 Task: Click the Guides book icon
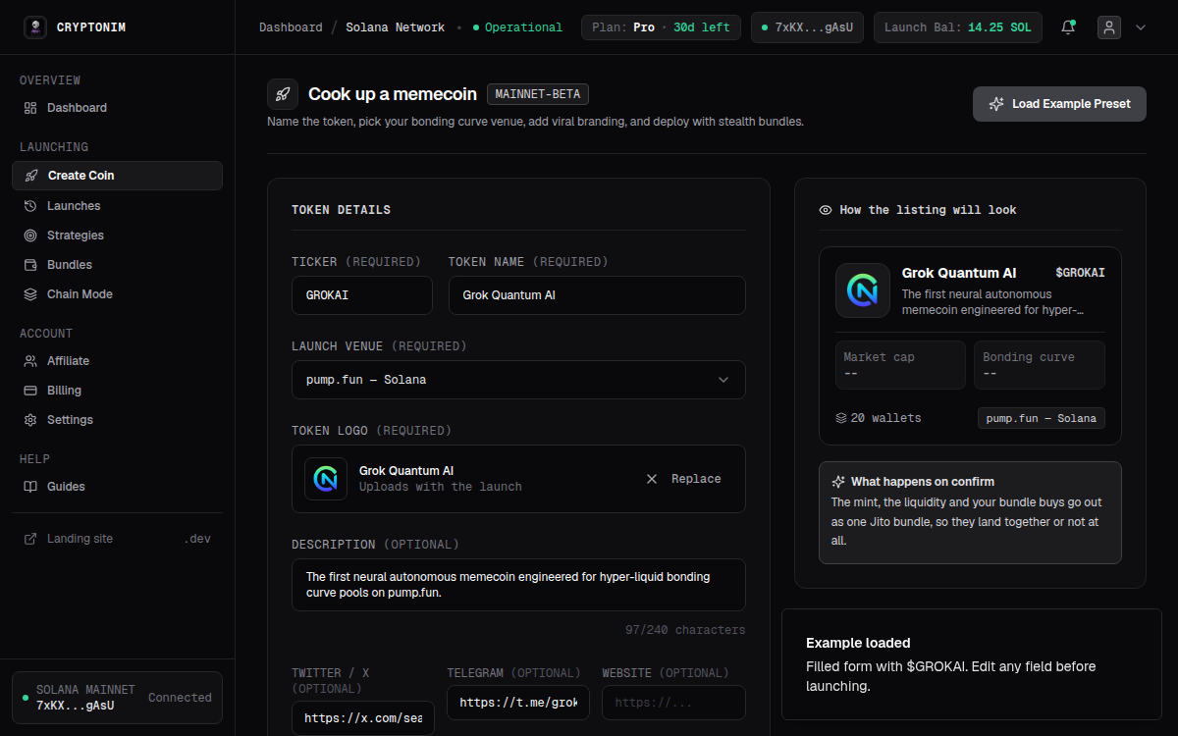pos(30,487)
